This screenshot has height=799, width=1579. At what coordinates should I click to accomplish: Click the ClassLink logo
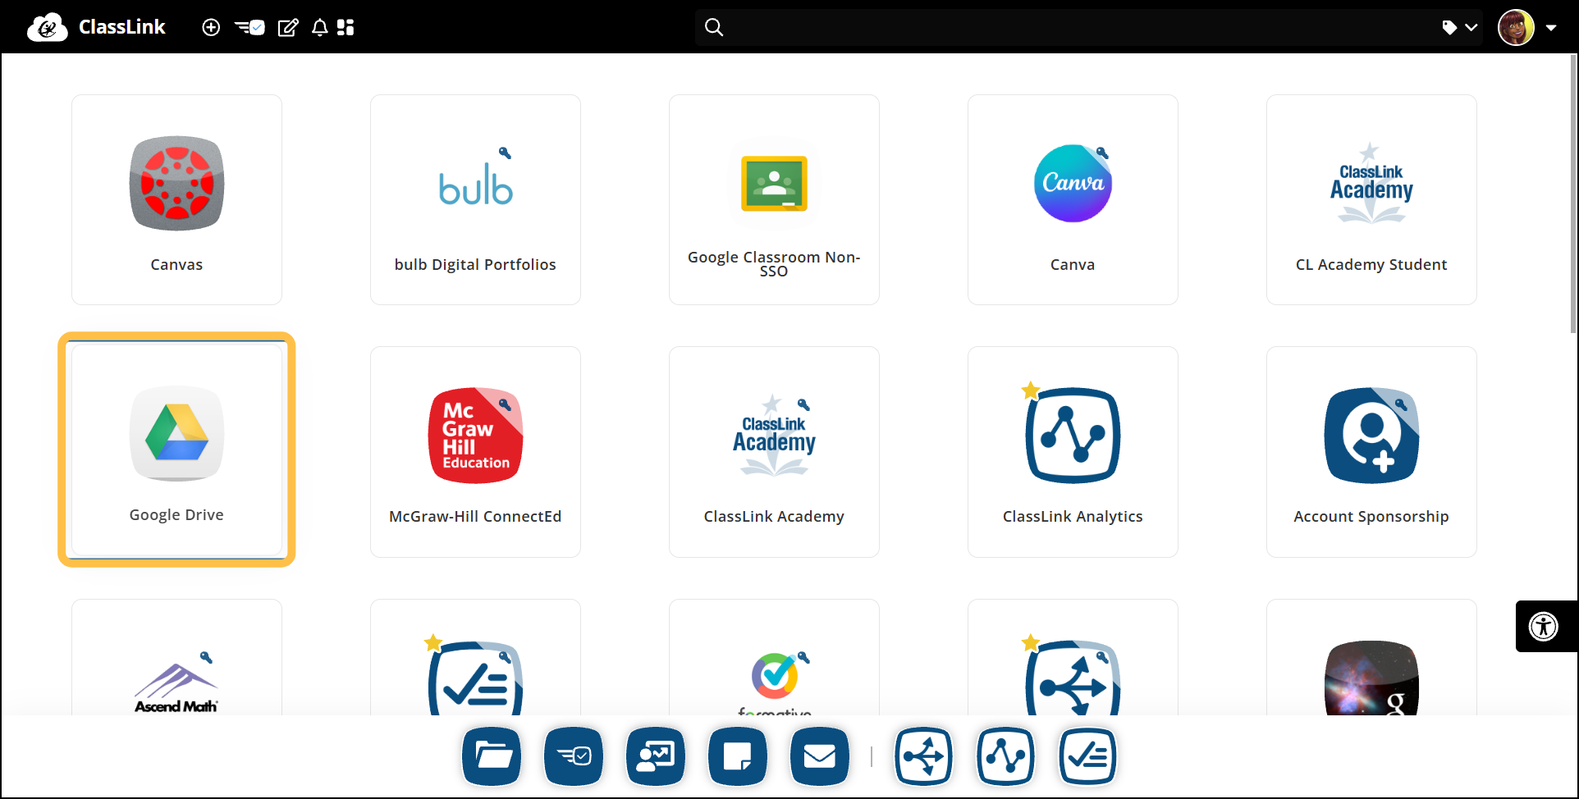click(96, 27)
